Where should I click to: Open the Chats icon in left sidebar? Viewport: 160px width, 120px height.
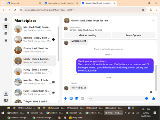pyautogui.click(x=6, y=20)
